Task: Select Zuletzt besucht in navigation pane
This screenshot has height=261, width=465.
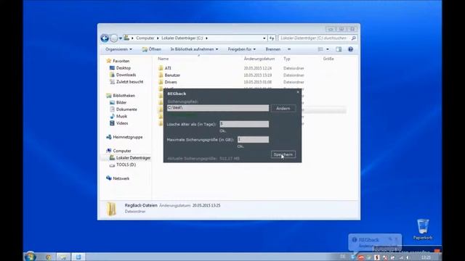Action: [126, 82]
